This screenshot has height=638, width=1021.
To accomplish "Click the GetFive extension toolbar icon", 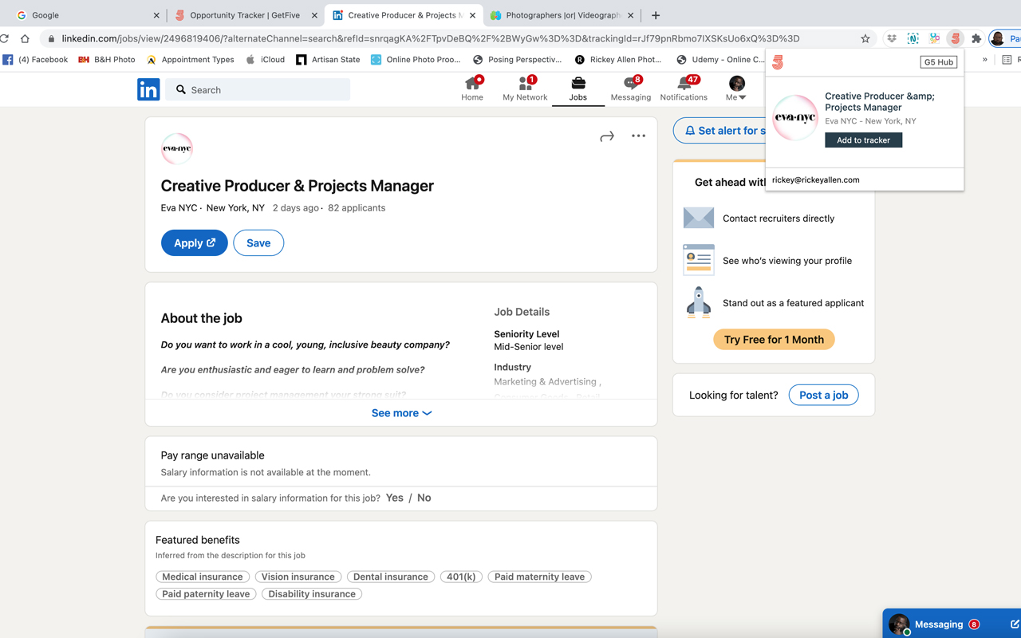I will click(955, 38).
